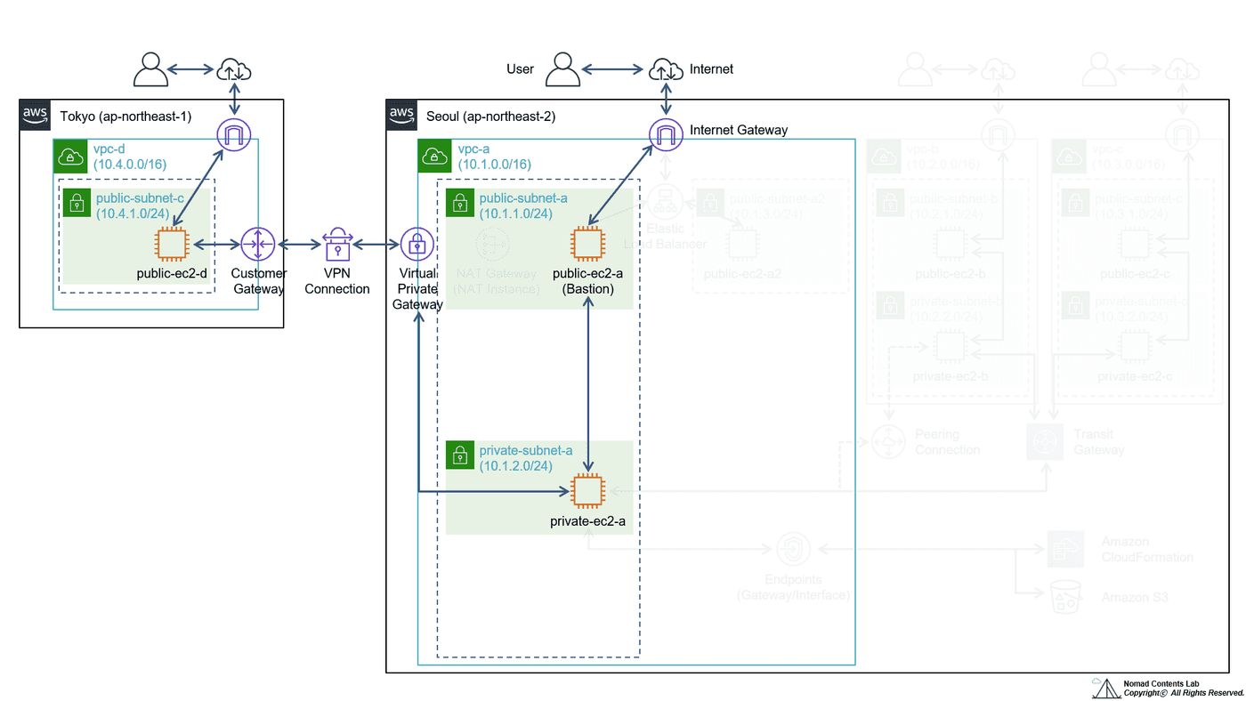Click the 'User' text label

coord(521,69)
